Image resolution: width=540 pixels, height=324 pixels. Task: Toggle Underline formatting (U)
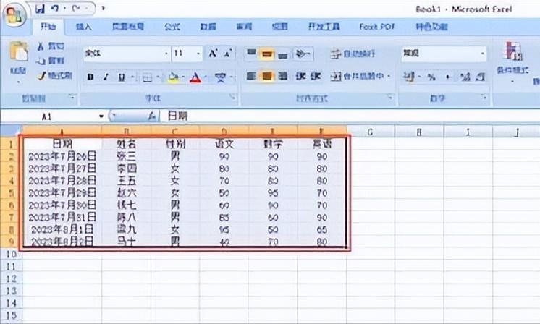click(x=121, y=77)
